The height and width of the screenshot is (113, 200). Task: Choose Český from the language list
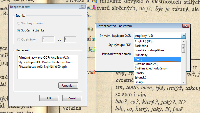(158, 59)
